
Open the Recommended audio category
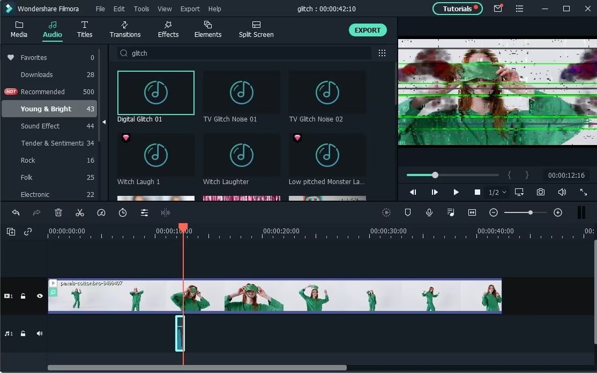49,92
